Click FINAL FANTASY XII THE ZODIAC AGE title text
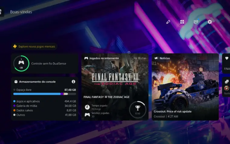230x144 pixels. (107, 97)
